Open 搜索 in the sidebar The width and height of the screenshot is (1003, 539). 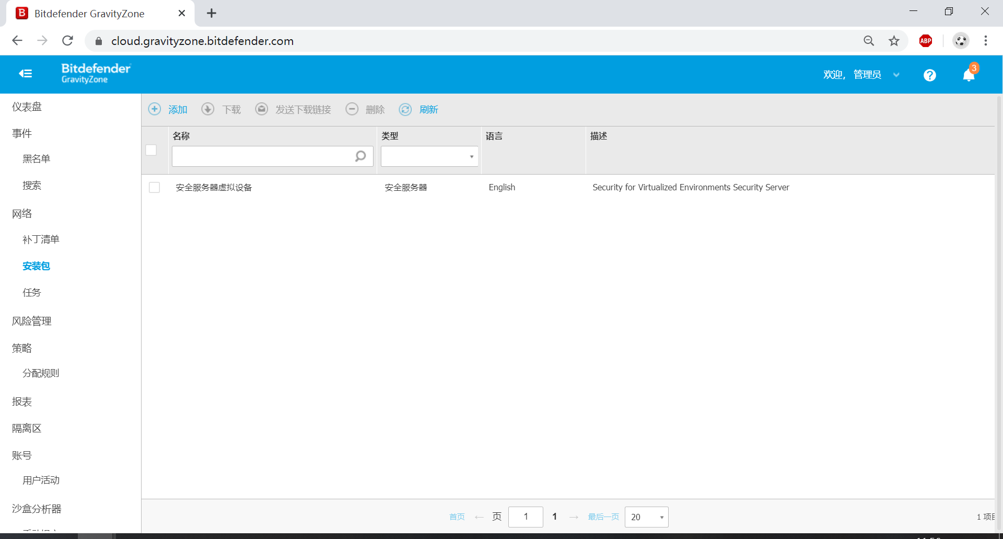click(31, 186)
